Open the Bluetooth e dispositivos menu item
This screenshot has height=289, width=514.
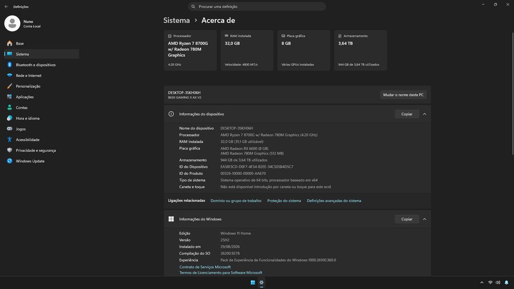[42, 65]
